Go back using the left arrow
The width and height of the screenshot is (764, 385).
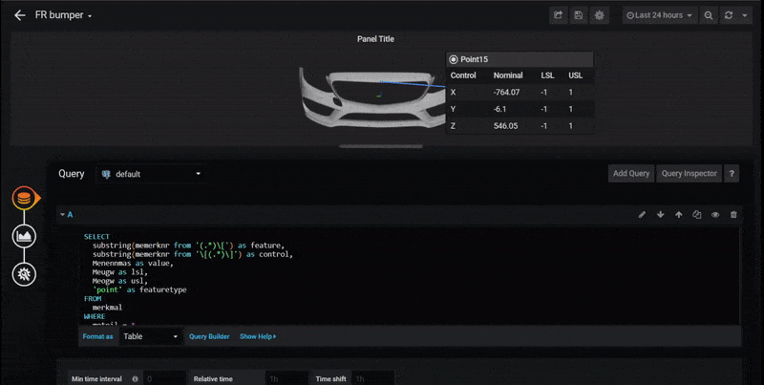(19, 15)
